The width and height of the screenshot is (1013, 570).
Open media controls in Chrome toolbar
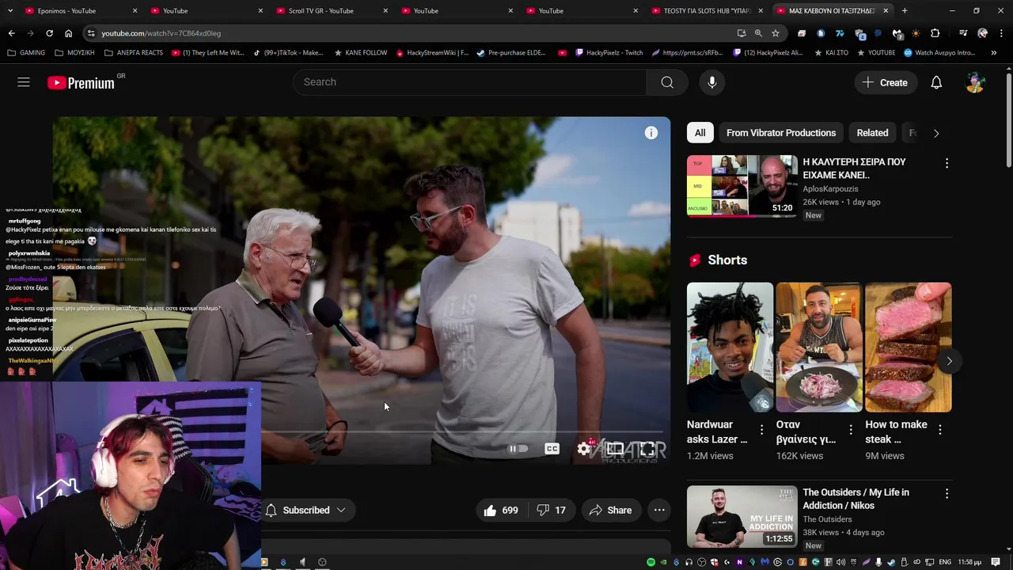pyautogui.click(x=963, y=33)
